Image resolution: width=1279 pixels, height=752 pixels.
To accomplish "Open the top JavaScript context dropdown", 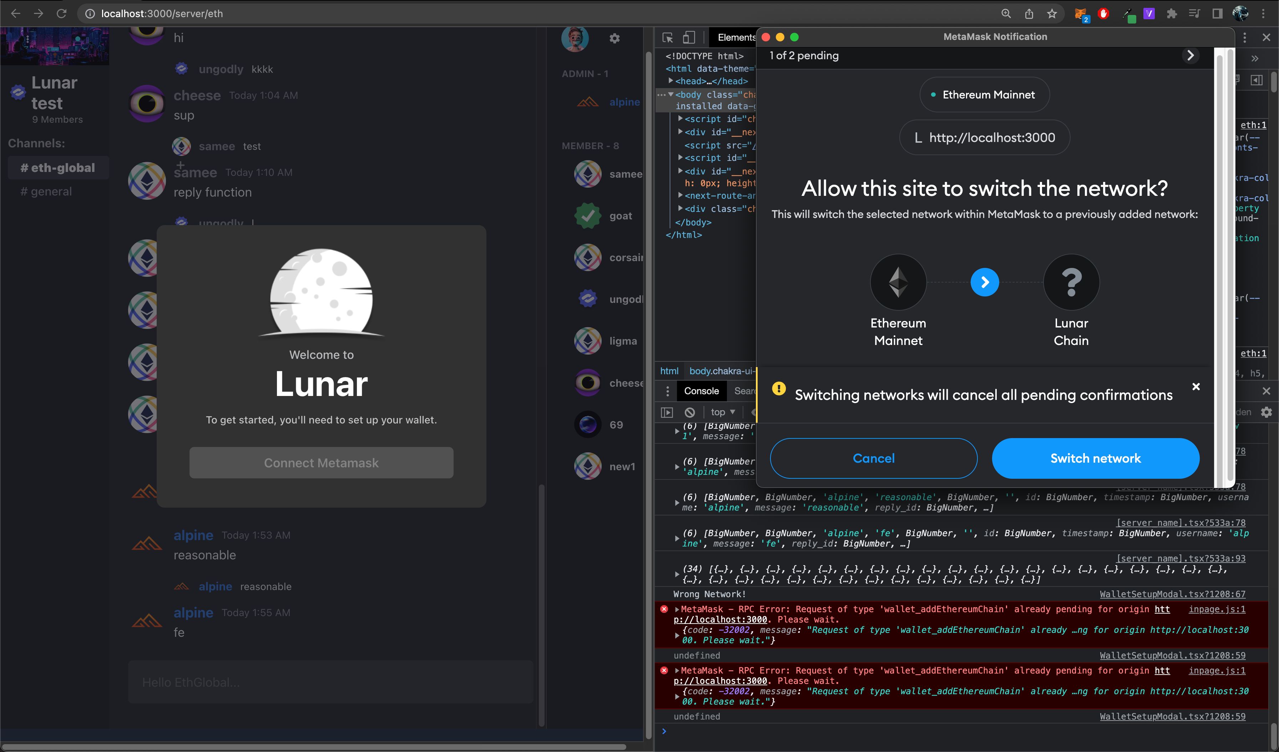I will point(723,412).
